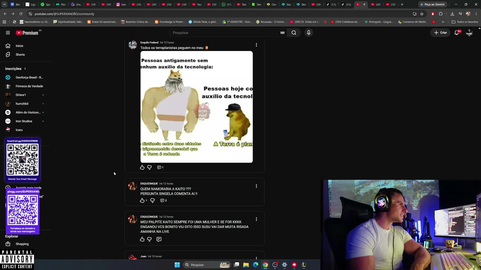Open 'Nikola Tesla, o gêni...' bookmark
The height and width of the screenshot is (270, 481).
coord(203,22)
